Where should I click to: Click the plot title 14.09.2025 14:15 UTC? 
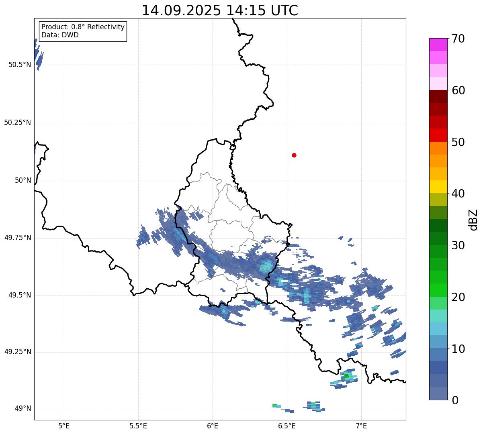(220, 10)
